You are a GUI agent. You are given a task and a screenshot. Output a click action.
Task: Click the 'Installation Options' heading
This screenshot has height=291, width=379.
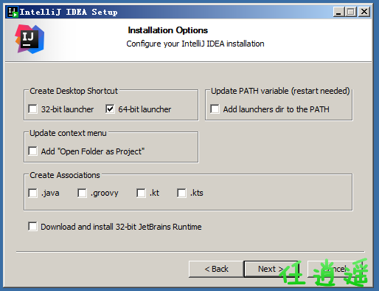(168, 30)
